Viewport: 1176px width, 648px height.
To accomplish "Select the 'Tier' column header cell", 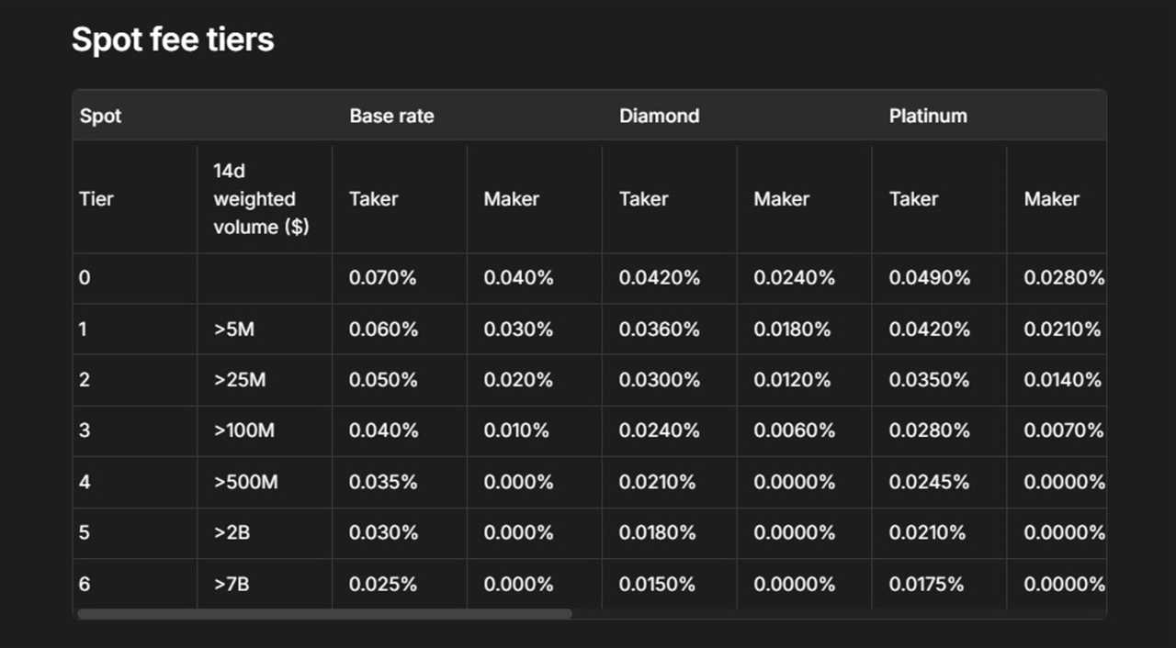I will click(x=96, y=199).
